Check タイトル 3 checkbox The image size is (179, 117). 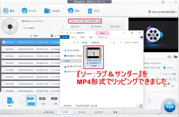tap(4, 49)
